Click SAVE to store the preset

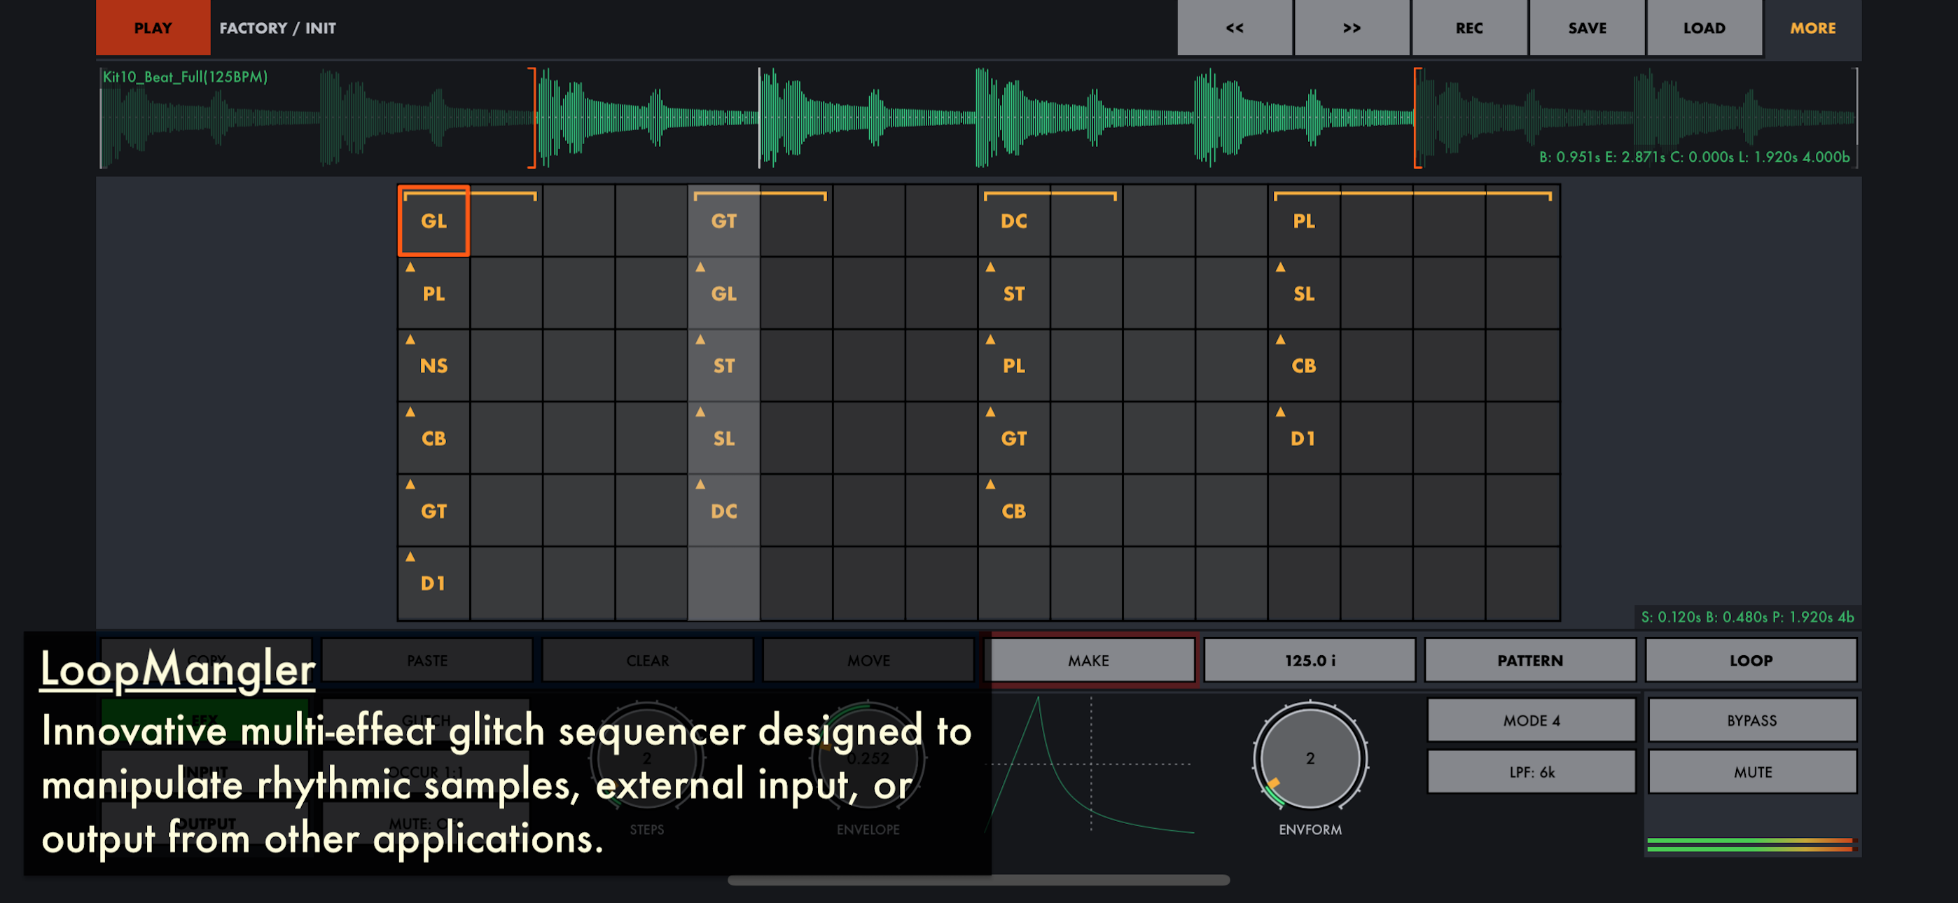point(1587,27)
